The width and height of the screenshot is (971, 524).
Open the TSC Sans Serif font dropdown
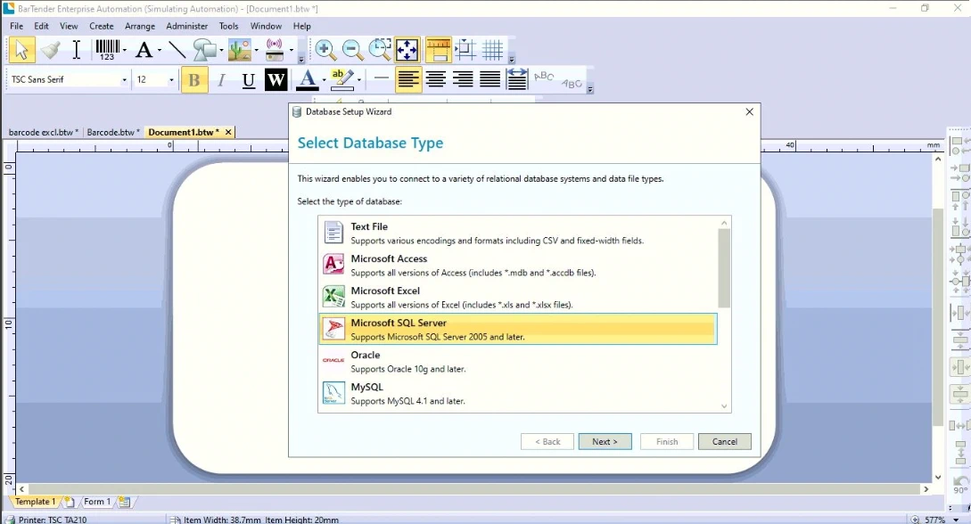(124, 80)
